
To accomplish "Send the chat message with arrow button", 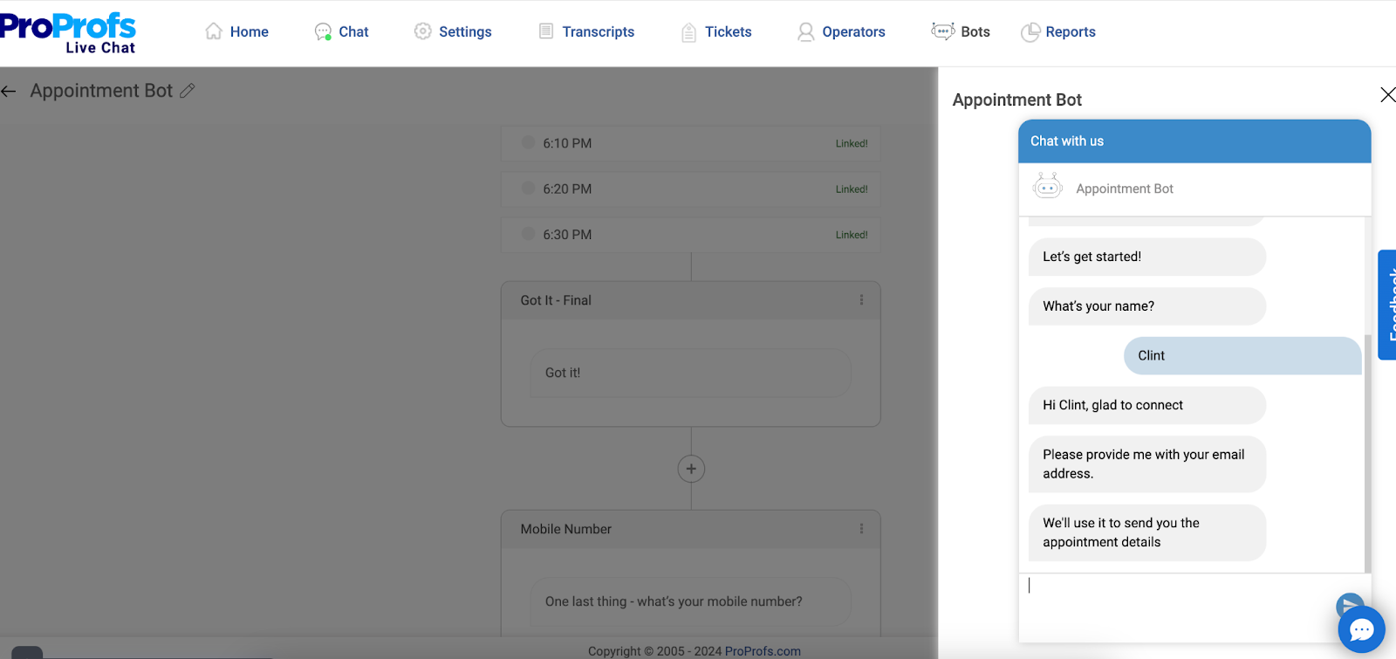I will tap(1350, 604).
